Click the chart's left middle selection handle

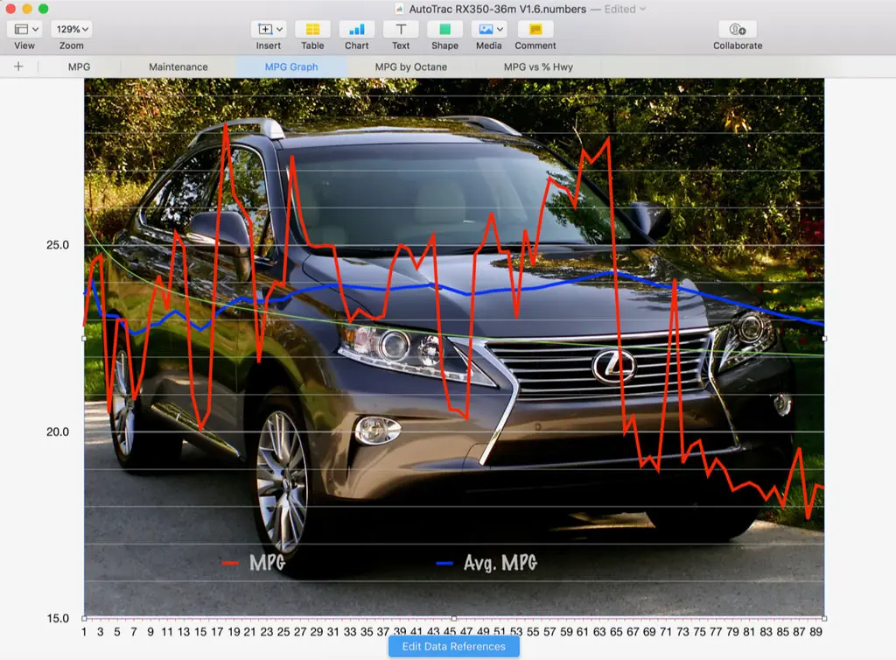click(85, 339)
